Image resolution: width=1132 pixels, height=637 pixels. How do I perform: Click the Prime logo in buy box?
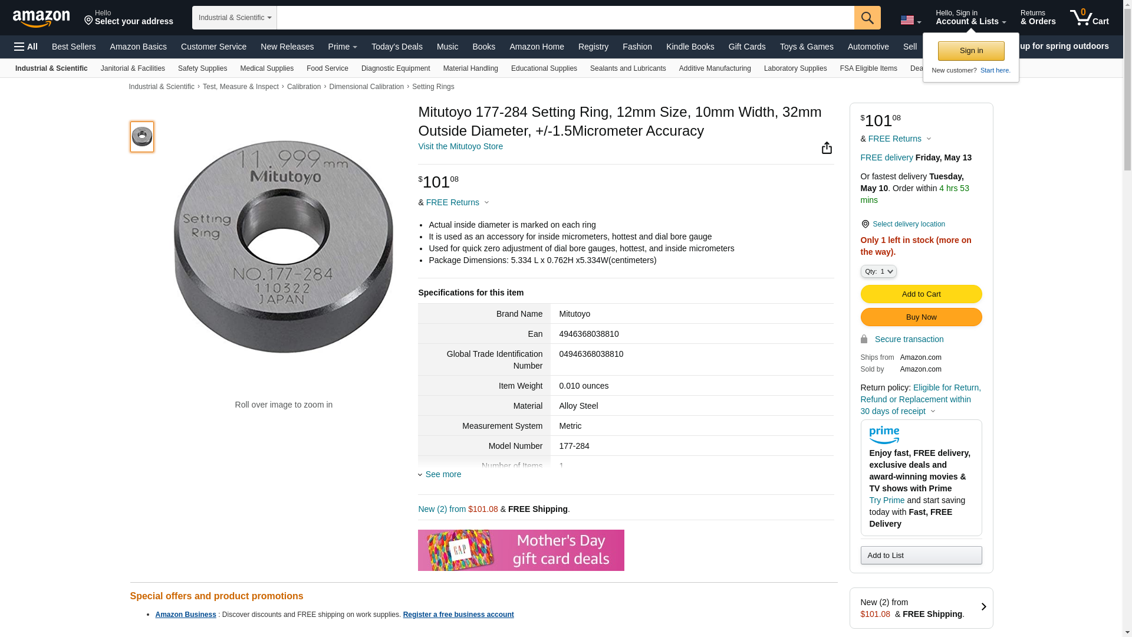tap(884, 435)
